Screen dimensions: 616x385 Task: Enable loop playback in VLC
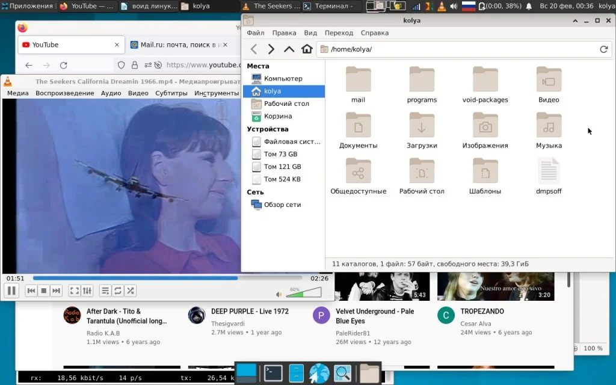117,291
